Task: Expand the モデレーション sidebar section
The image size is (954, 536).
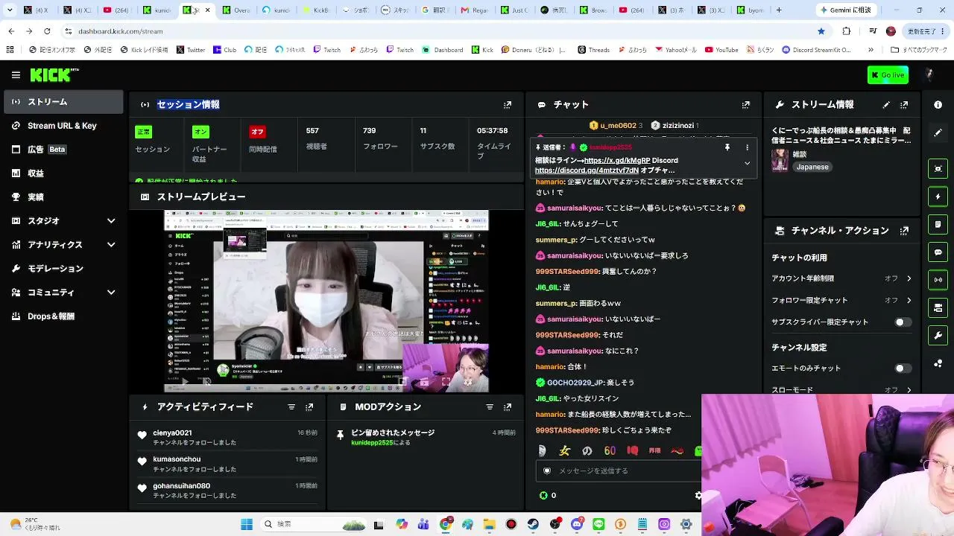Action: [62, 269]
